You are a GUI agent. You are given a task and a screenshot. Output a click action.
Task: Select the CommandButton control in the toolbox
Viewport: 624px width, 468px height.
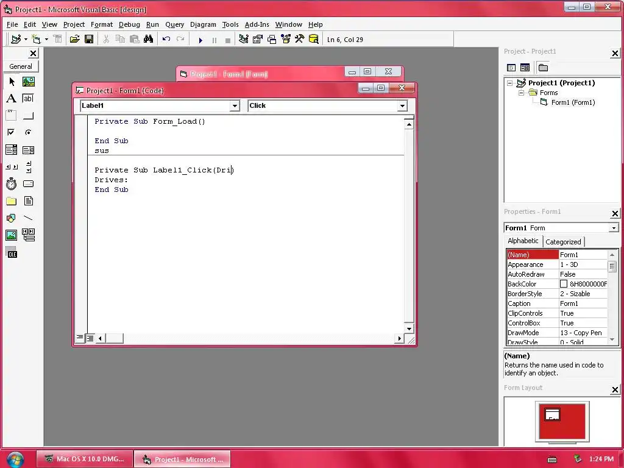tap(28, 115)
